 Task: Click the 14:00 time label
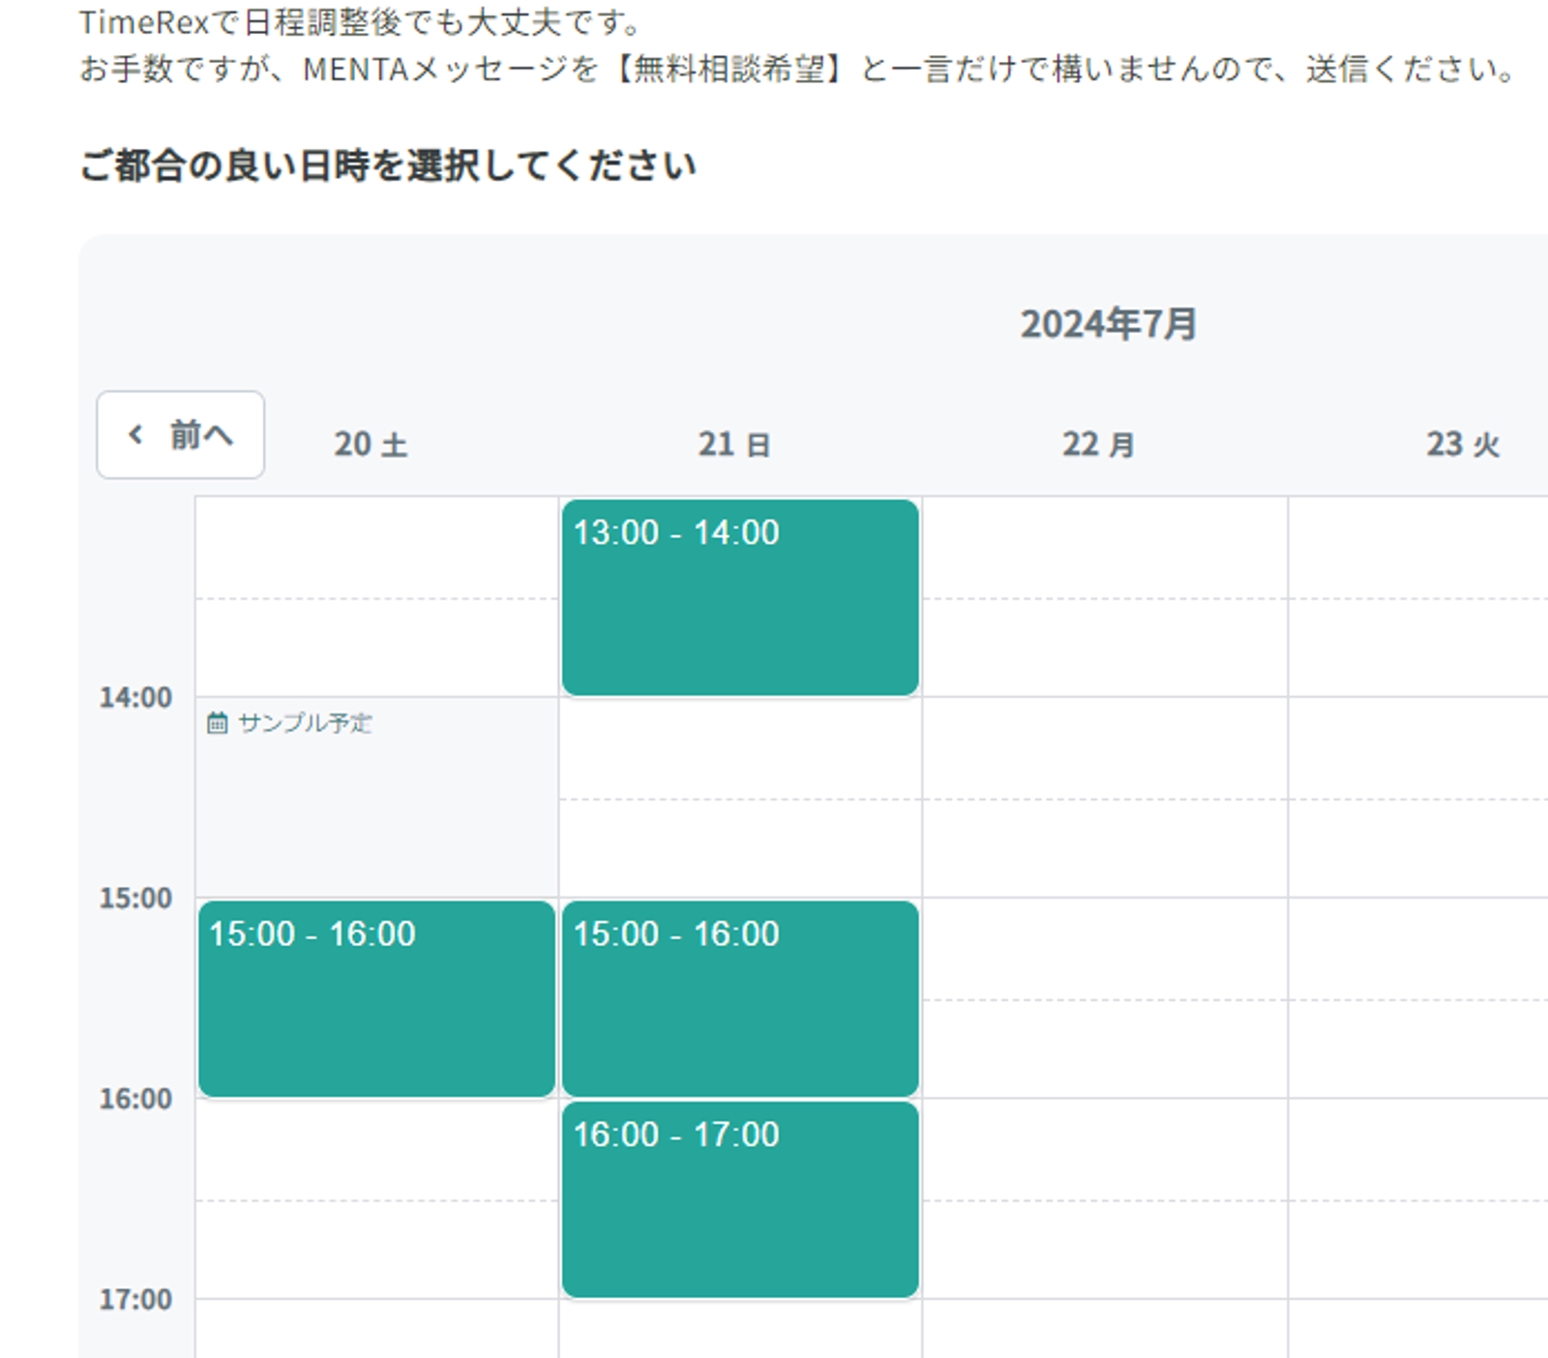pos(135,697)
